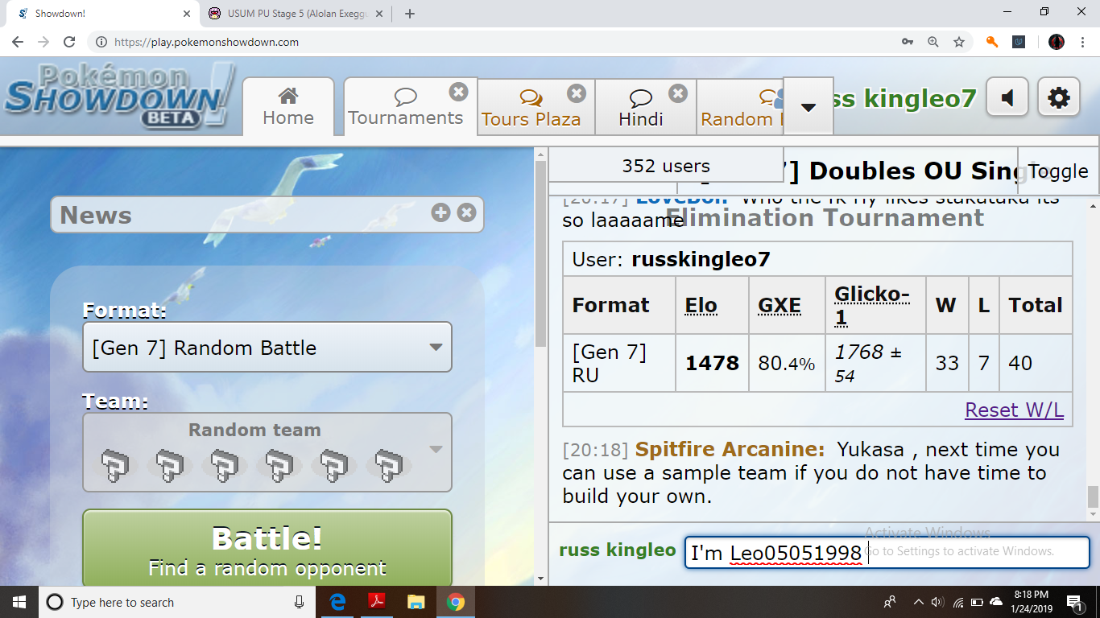Open the People icon in taskbar
Viewport: 1100px width, 618px height.
890,602
